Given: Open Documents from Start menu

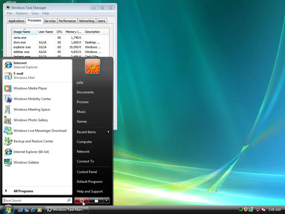Looking at the screenshot, I should point(93,92).
